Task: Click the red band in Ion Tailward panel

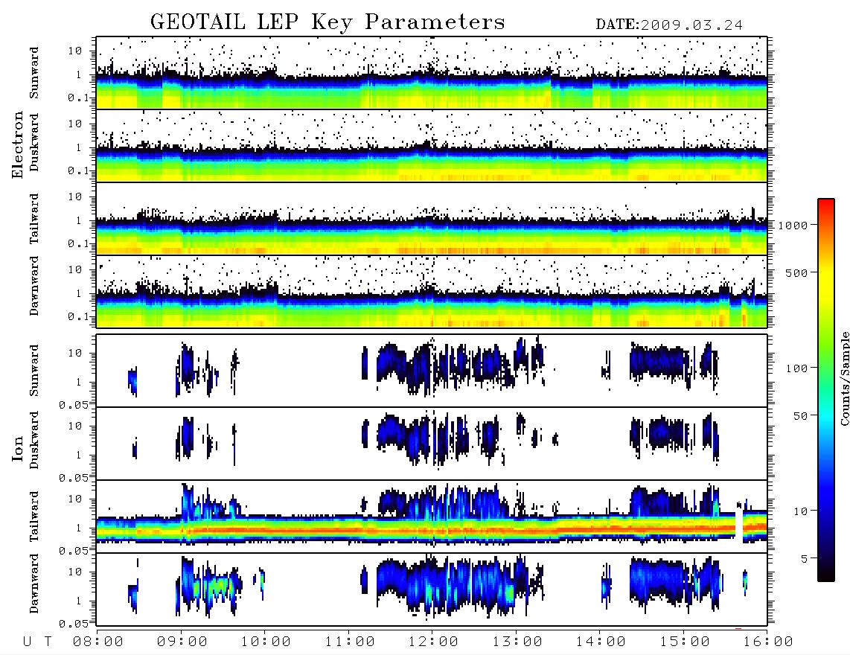Action: point(432,529)
